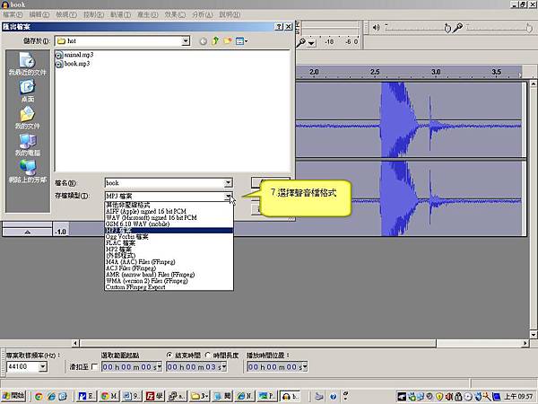Open the input meter dropdown arrow

pyautogui.click(x=311, y=43)
